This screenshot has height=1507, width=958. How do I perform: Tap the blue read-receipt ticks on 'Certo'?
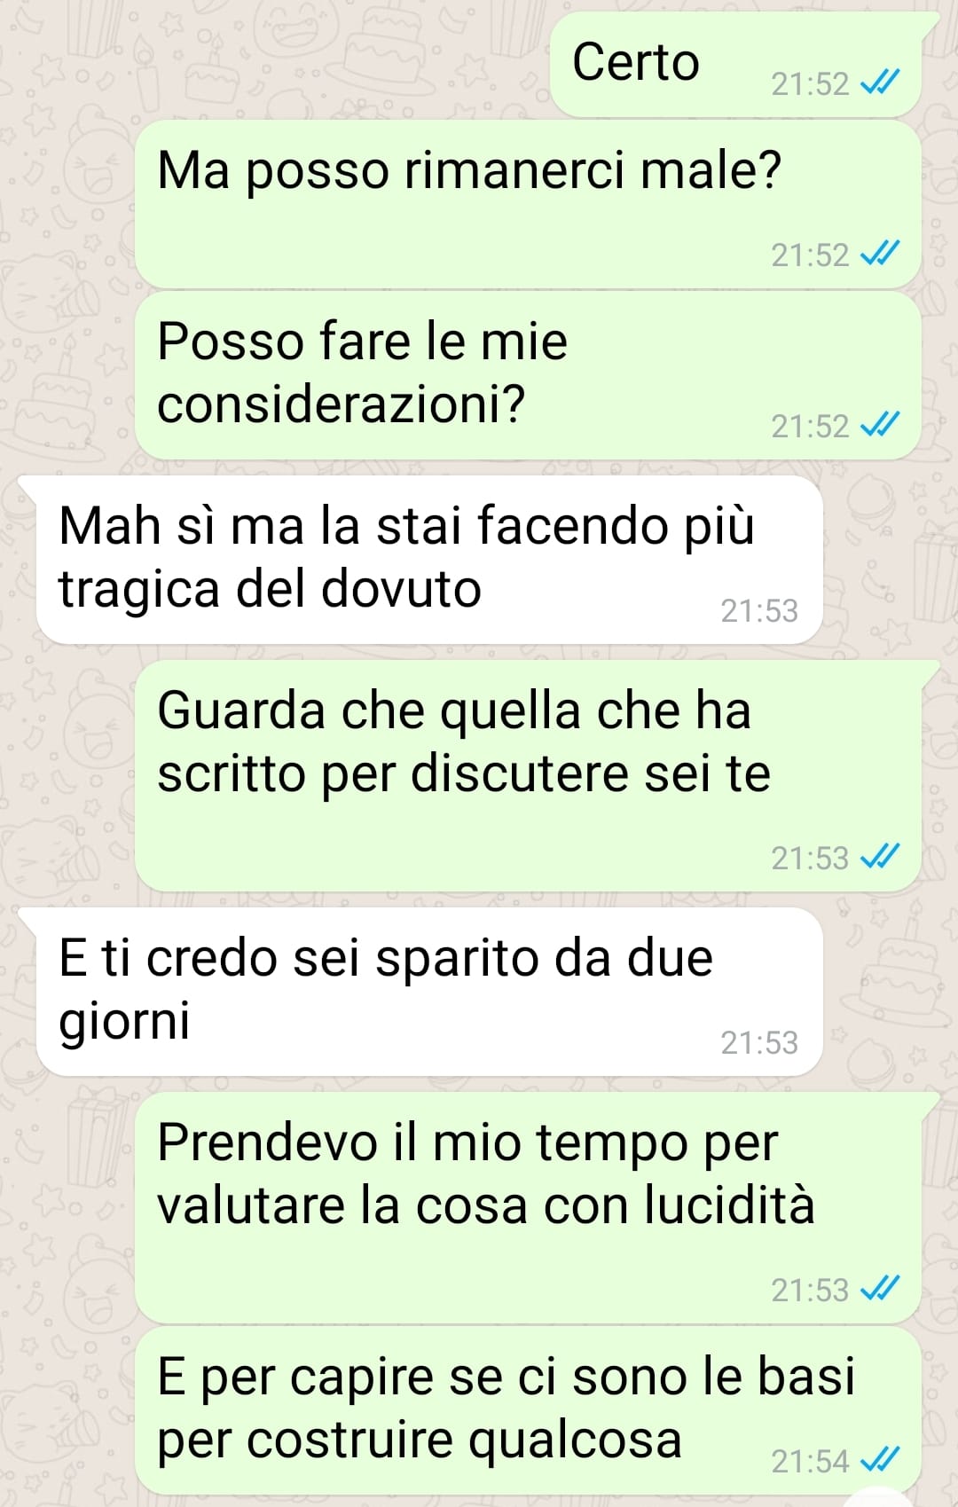click(881, 83)
